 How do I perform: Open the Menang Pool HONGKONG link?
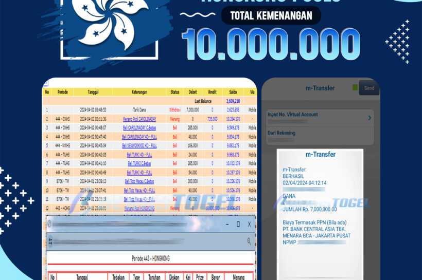click(x=139, y=208)
